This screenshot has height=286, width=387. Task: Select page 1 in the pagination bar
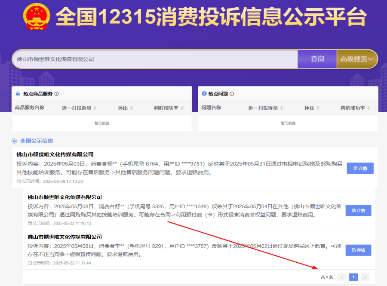353,277
